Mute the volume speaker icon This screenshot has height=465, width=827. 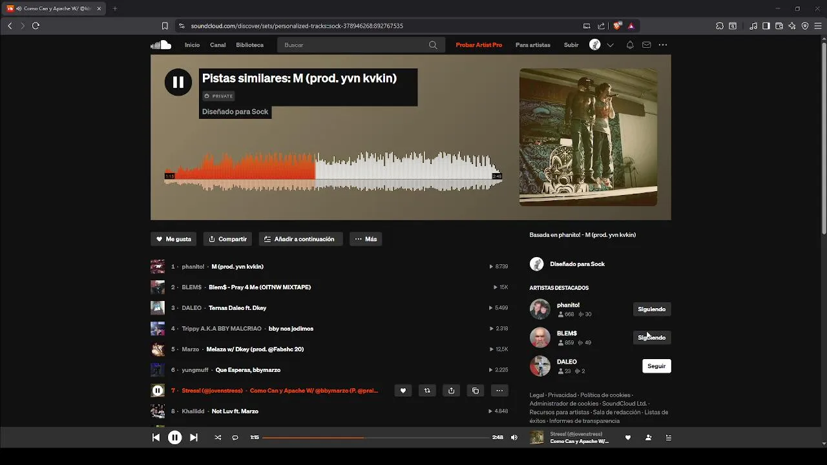point(514,437)
